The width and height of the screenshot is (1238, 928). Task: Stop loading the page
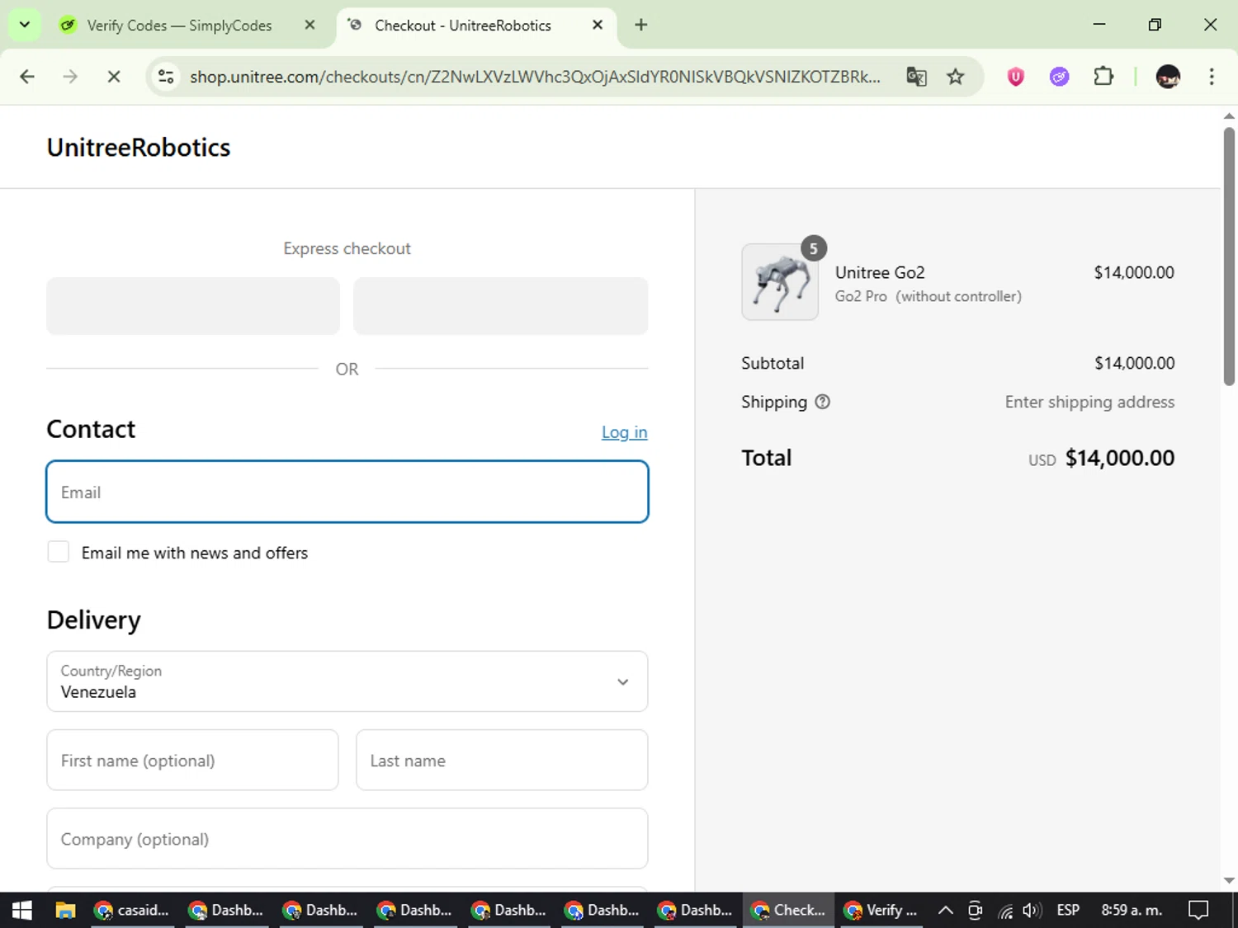point(114,77)
